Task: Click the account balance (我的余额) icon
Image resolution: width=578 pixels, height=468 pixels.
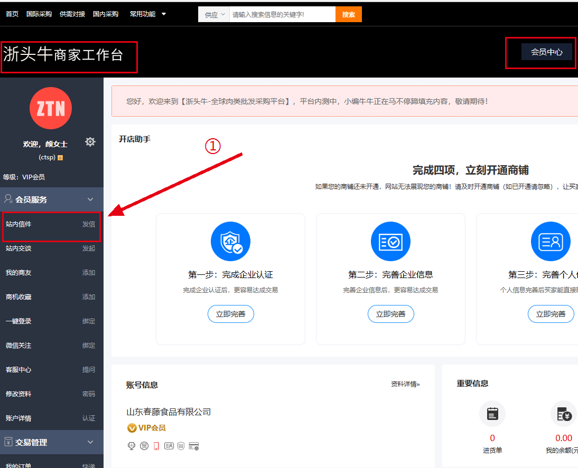Action: tap(563, 414)
